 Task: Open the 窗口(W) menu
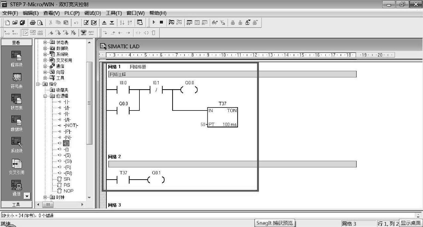tap(135, 13)
